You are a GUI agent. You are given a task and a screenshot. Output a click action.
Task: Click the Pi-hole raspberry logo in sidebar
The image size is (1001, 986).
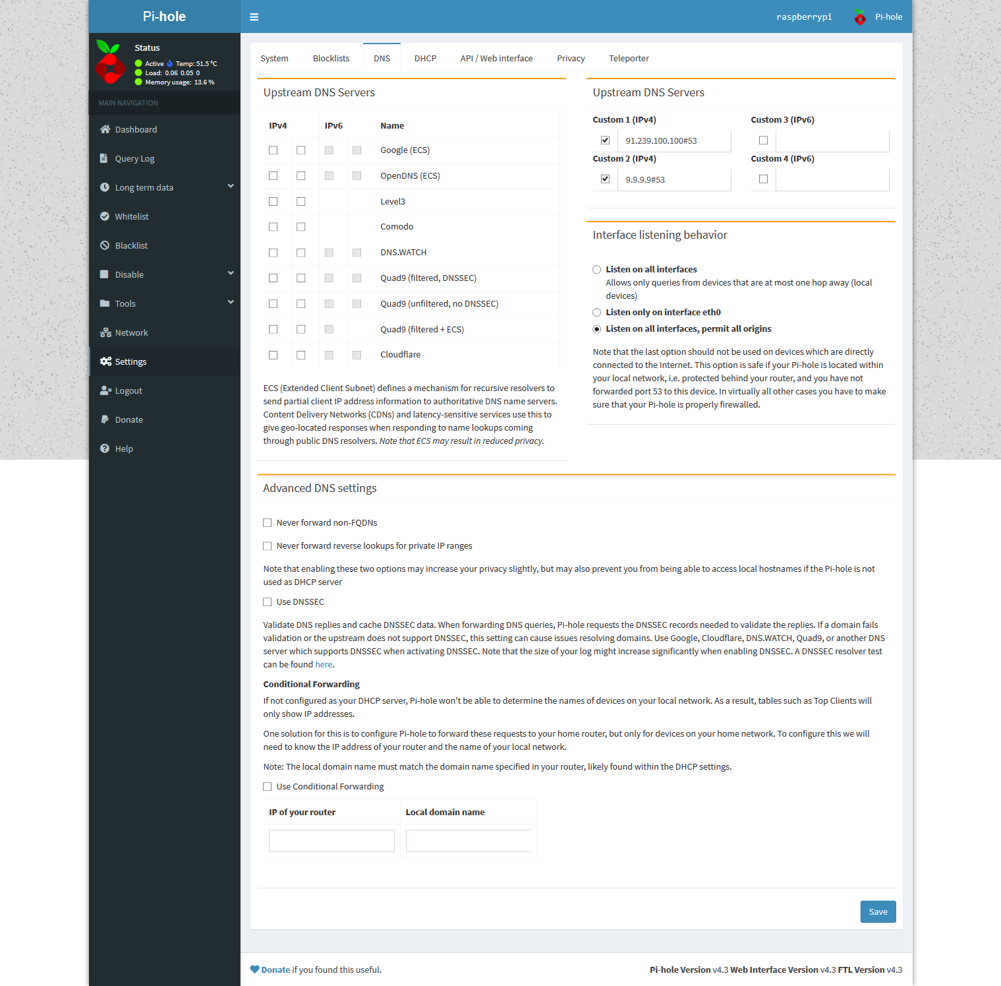coord(109,63)
